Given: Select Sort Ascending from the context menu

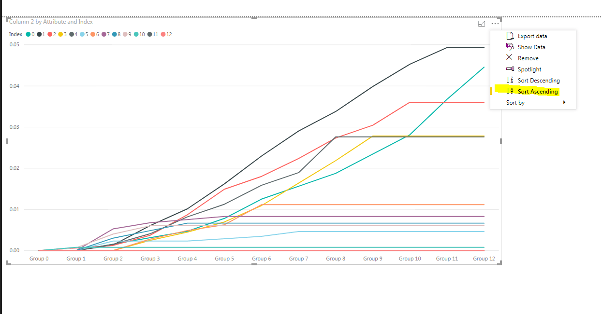Looking at the screenshot, I should pos(538,91).
